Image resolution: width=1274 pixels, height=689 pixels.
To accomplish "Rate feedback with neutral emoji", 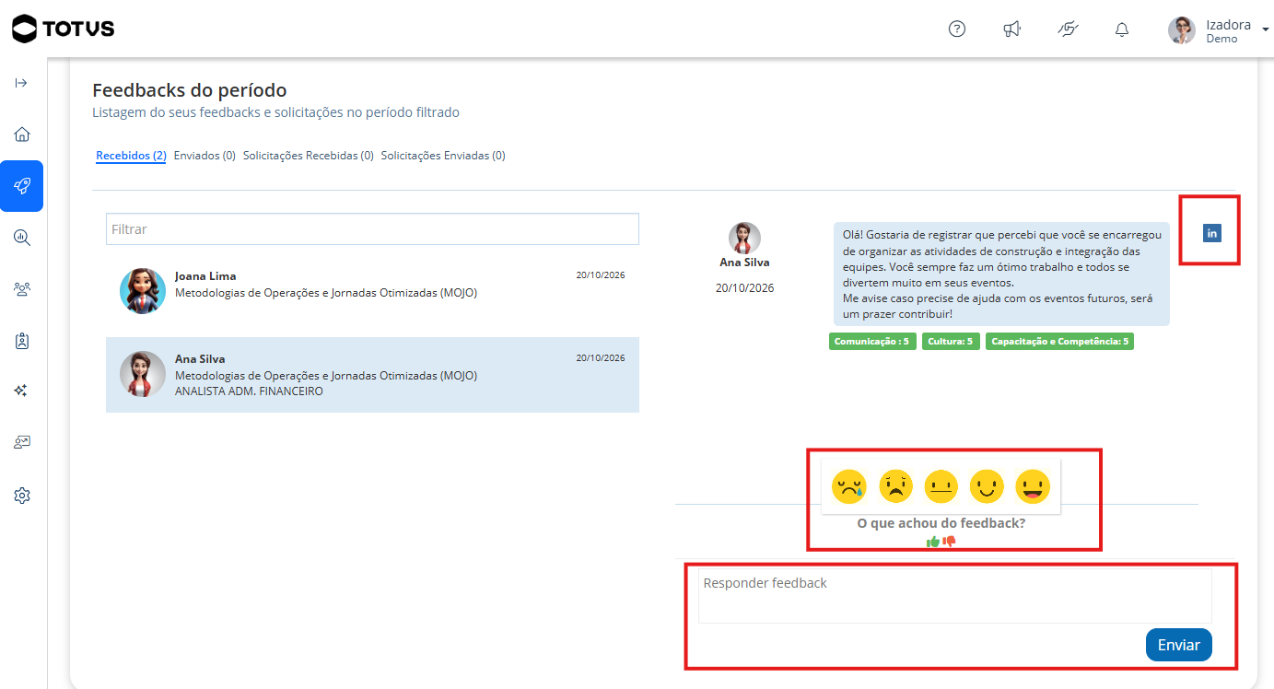I will coord(941,486).
